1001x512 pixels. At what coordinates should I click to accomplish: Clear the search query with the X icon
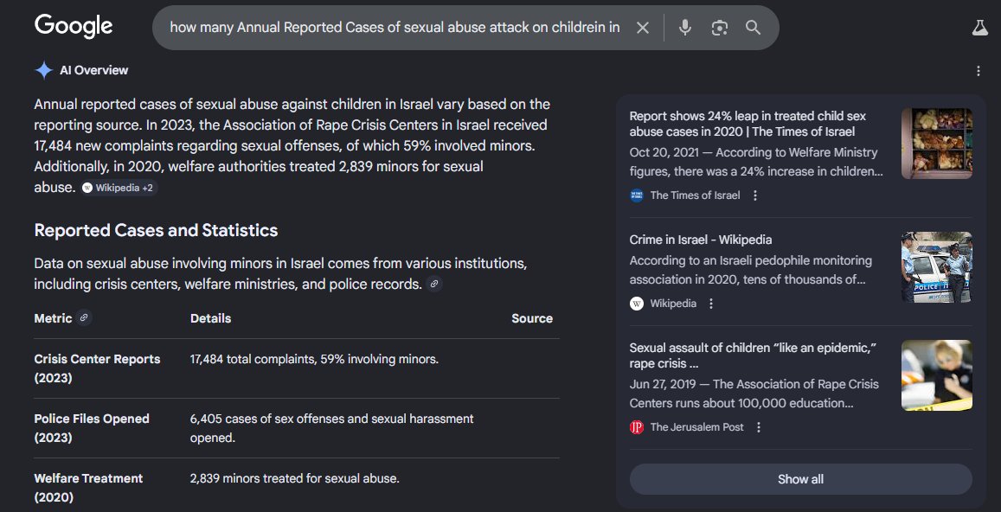(x=643, y=28)
